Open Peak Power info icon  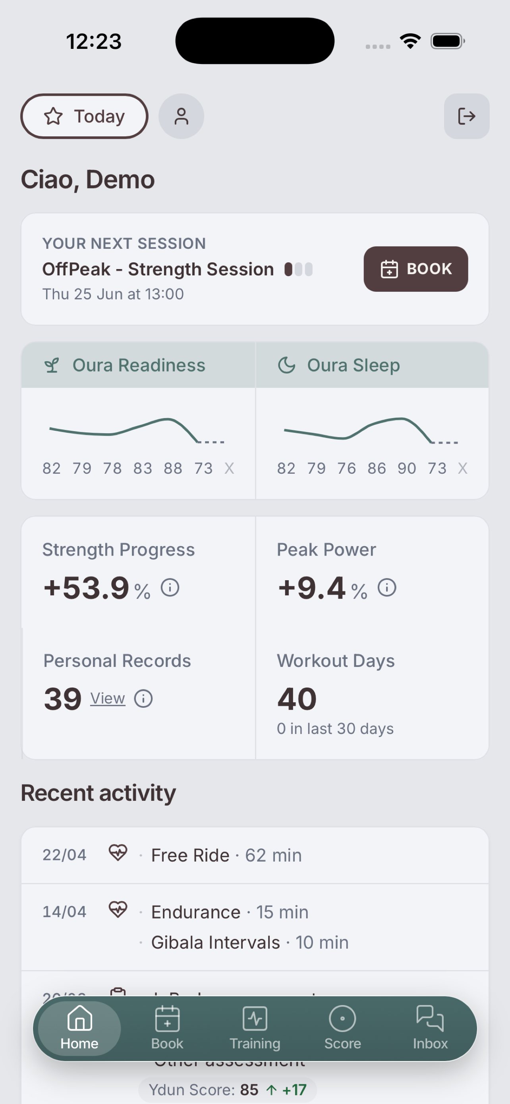pyautogui.click(x=387, y=587)
